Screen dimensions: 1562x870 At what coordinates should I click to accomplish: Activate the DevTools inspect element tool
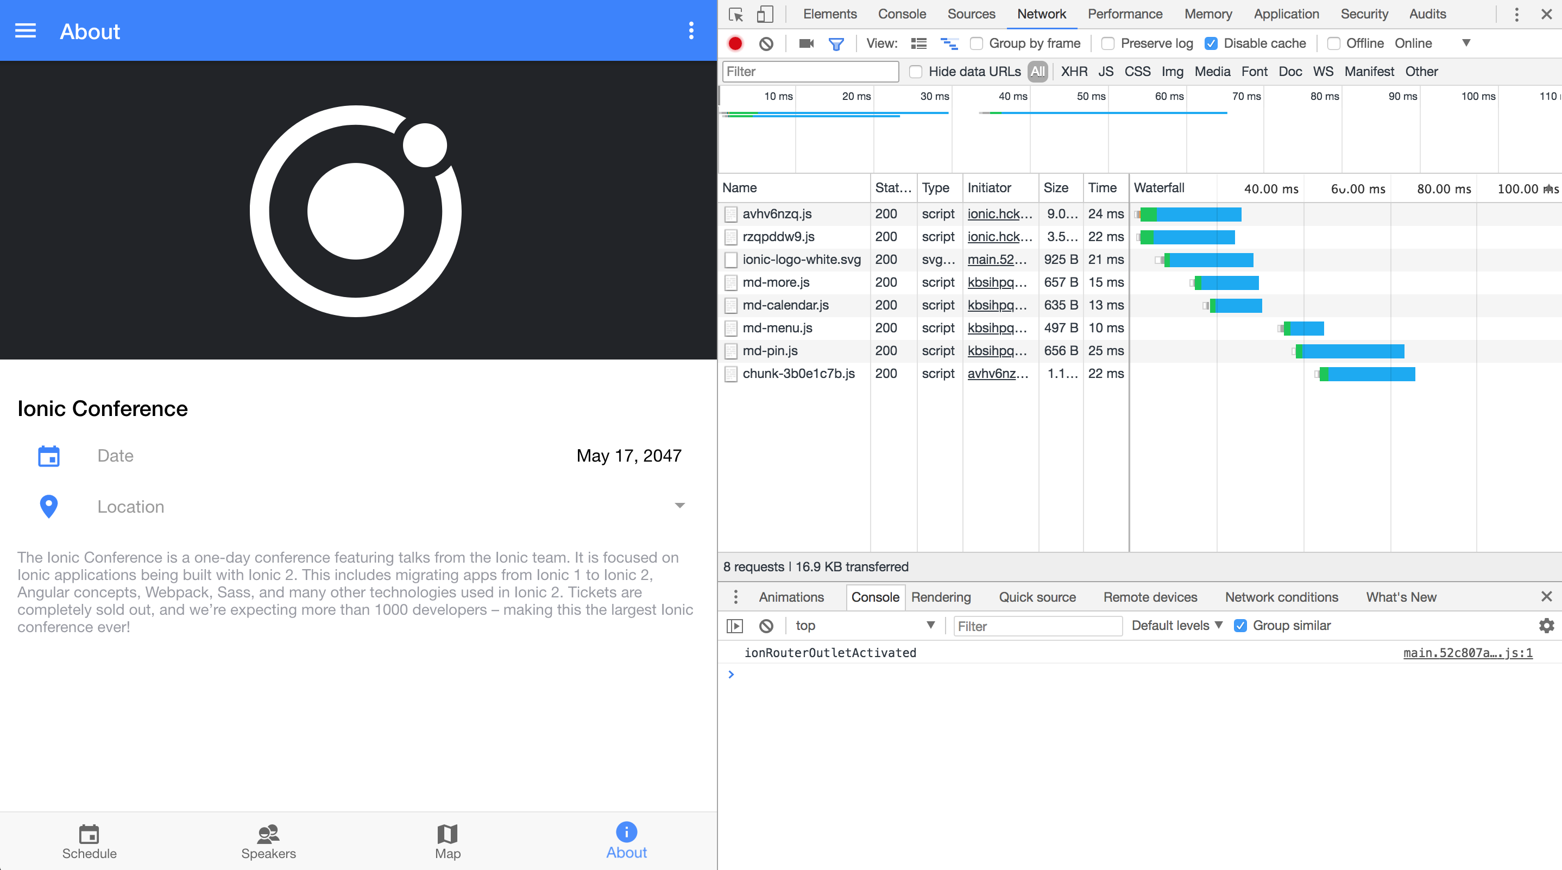[736, 14]
